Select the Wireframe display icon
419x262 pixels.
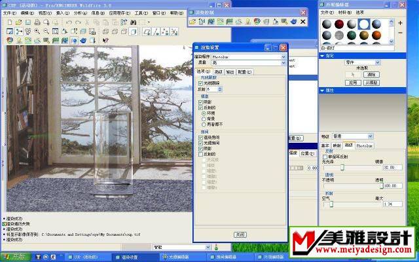click(x=106, y=31)
